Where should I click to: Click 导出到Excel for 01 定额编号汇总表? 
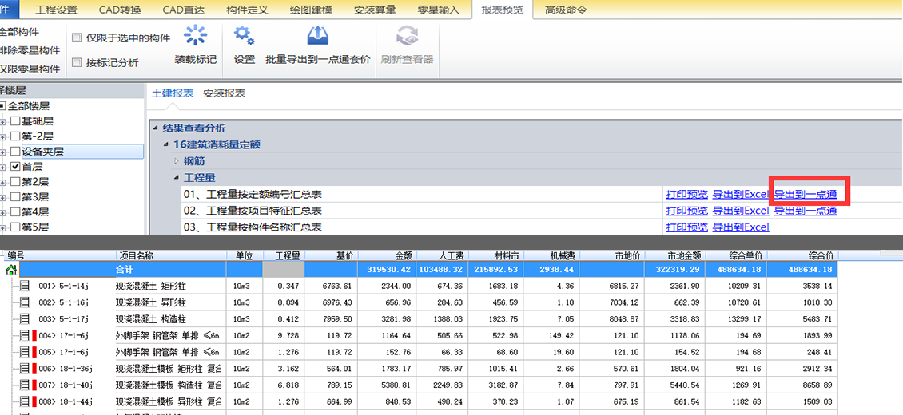(x=741, y=194)
